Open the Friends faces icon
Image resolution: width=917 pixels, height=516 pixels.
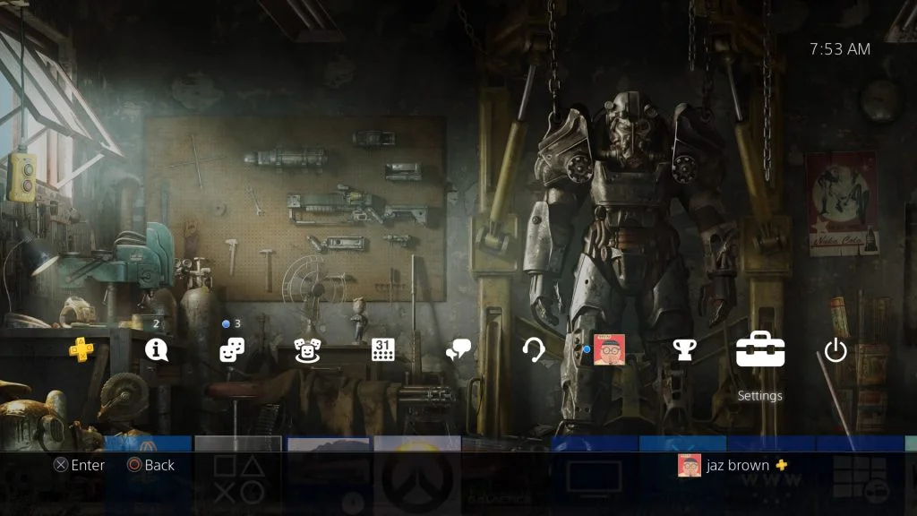232,350
